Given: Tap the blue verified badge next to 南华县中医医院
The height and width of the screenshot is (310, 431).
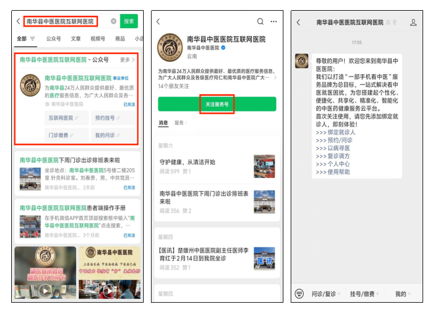Looking at the screenshot, I should (223, 48).
